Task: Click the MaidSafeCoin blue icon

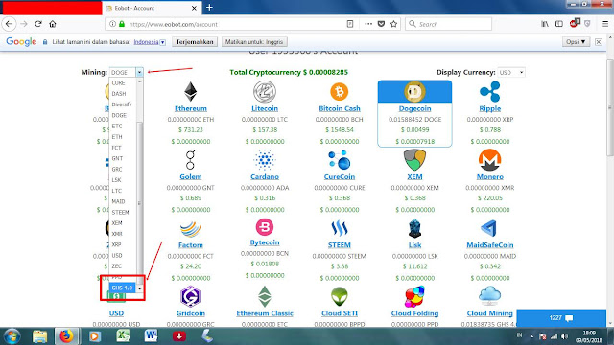Action: click(x=489, y=228)
